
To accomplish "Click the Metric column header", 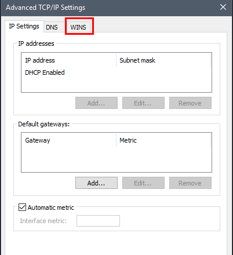I will [163, 140].
